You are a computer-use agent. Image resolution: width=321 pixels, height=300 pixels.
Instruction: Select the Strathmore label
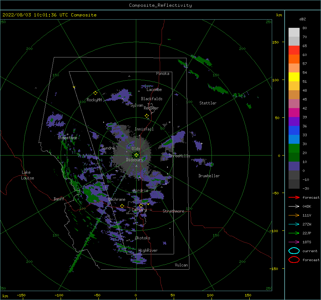[173, 211]
